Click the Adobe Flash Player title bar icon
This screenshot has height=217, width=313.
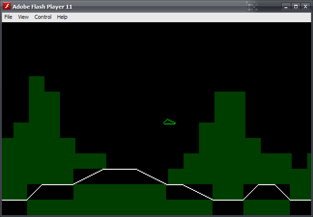point(7,6)
